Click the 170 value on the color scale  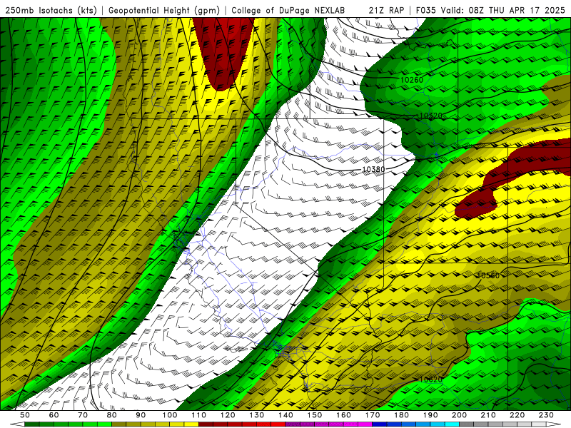click(373, 415)
